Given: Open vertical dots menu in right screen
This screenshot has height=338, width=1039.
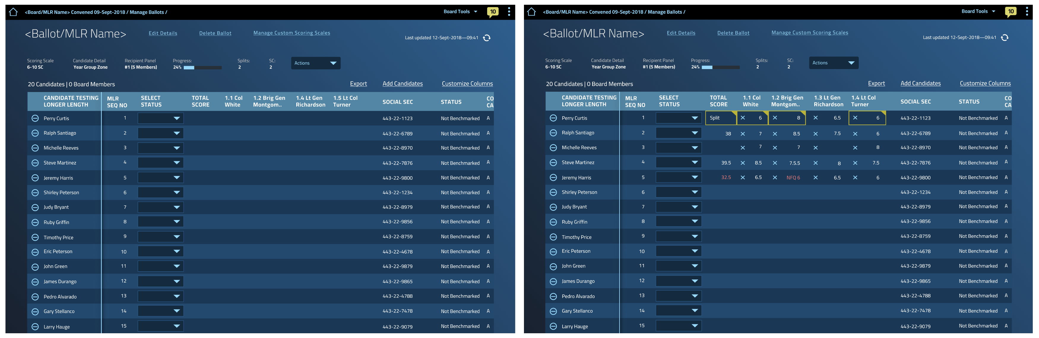Looking at the screenshot, I should (x=1027, y=12).
